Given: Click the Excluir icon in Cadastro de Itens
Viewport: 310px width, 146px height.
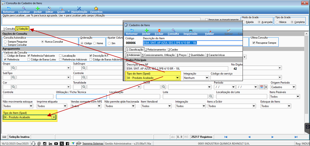Looking at the screenshot, I should click(x=159, y=31).
